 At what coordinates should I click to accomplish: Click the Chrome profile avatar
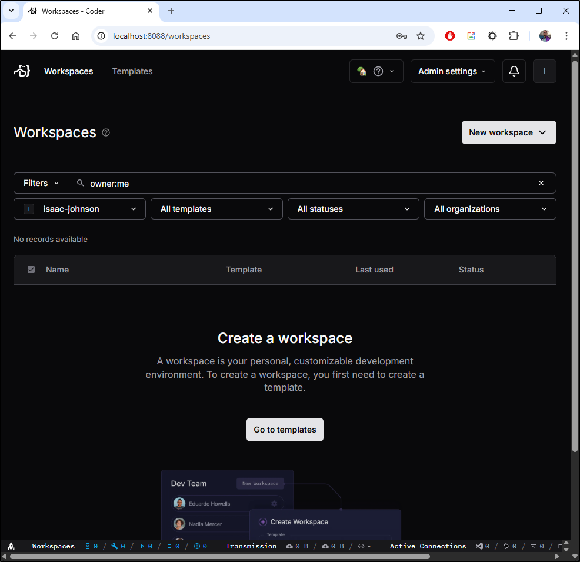[545, 36]
